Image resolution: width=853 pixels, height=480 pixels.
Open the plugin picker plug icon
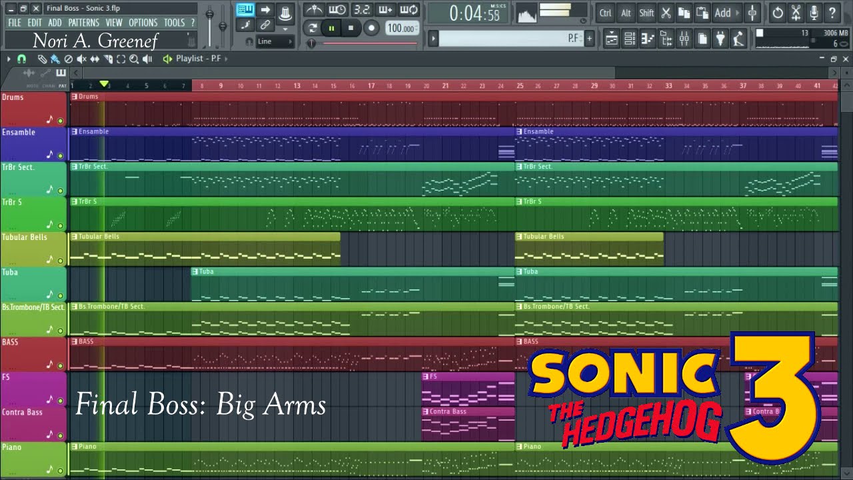(720, 39)
